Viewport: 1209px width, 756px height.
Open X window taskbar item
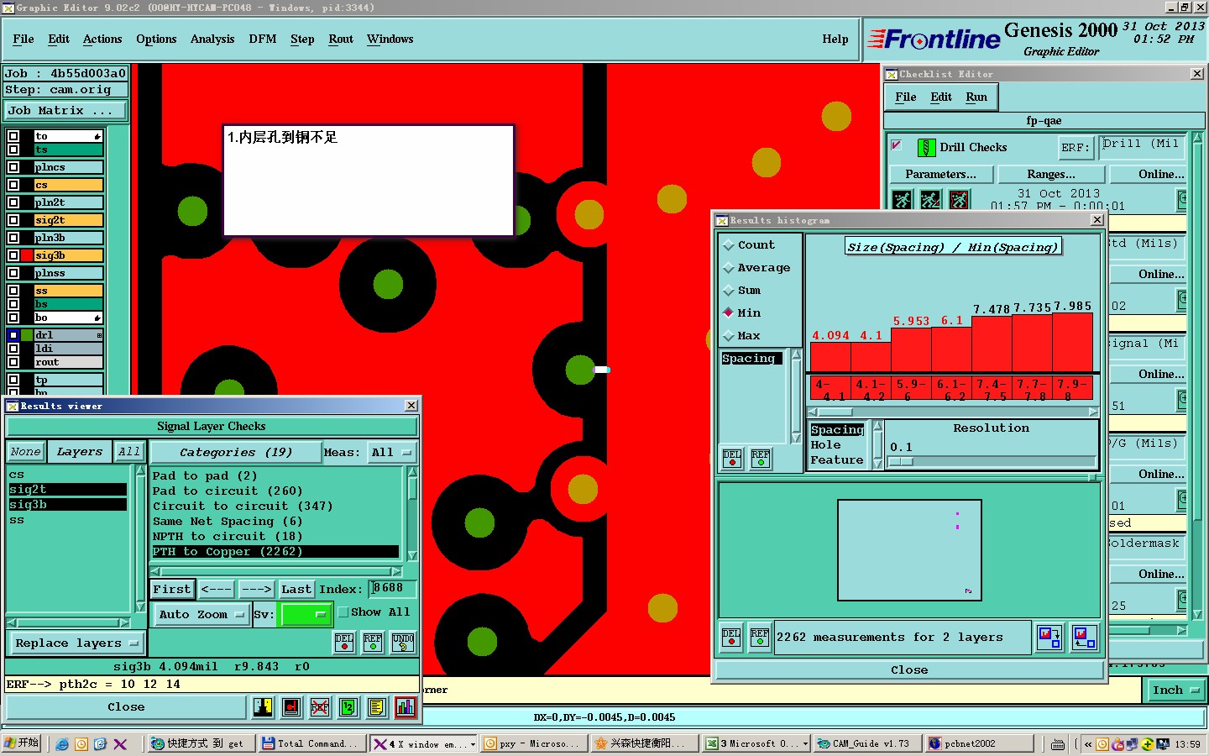(x=423, y=743)
